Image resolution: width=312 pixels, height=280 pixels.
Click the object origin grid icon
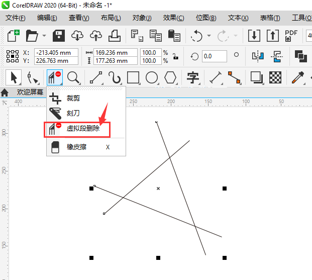click(x=13, y=56)
